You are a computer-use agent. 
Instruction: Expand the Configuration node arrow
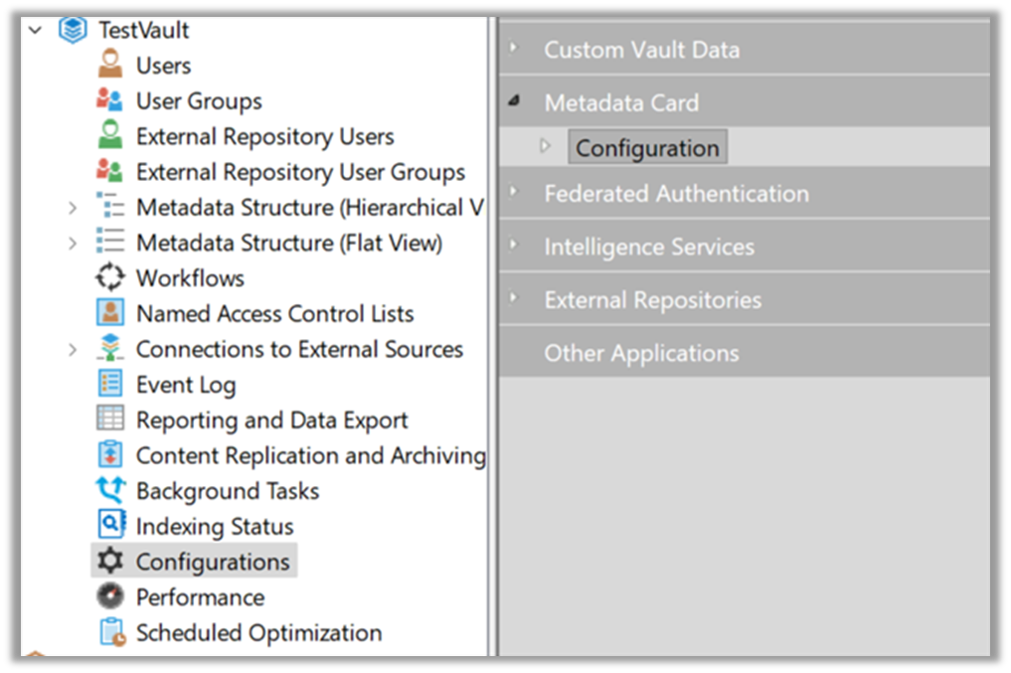click(x=545, y=146)
